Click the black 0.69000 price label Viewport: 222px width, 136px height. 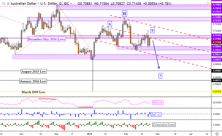[216, 71]
